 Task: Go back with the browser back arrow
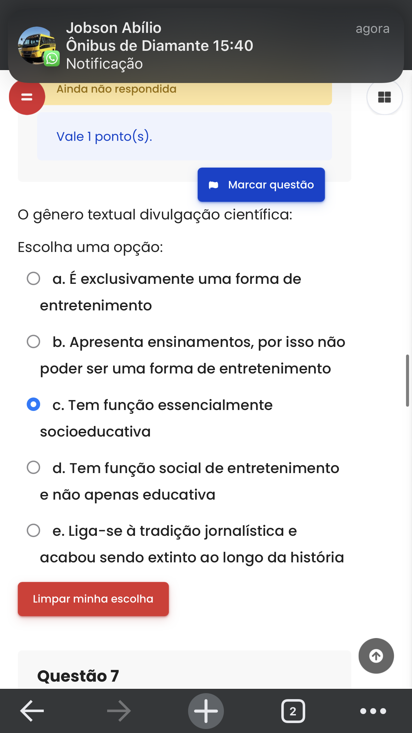click(x=32, y=711)
